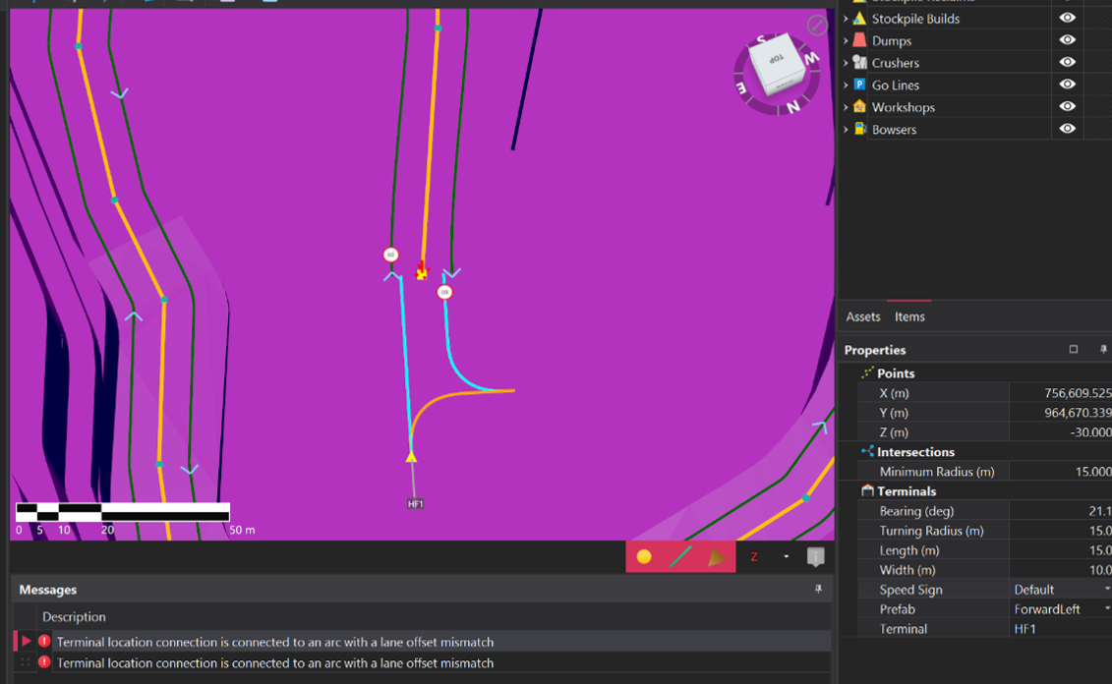Pin the Messages panel

(818, 589)
